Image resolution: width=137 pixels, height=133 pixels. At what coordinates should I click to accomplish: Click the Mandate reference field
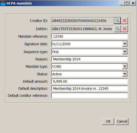click(89, 36)
